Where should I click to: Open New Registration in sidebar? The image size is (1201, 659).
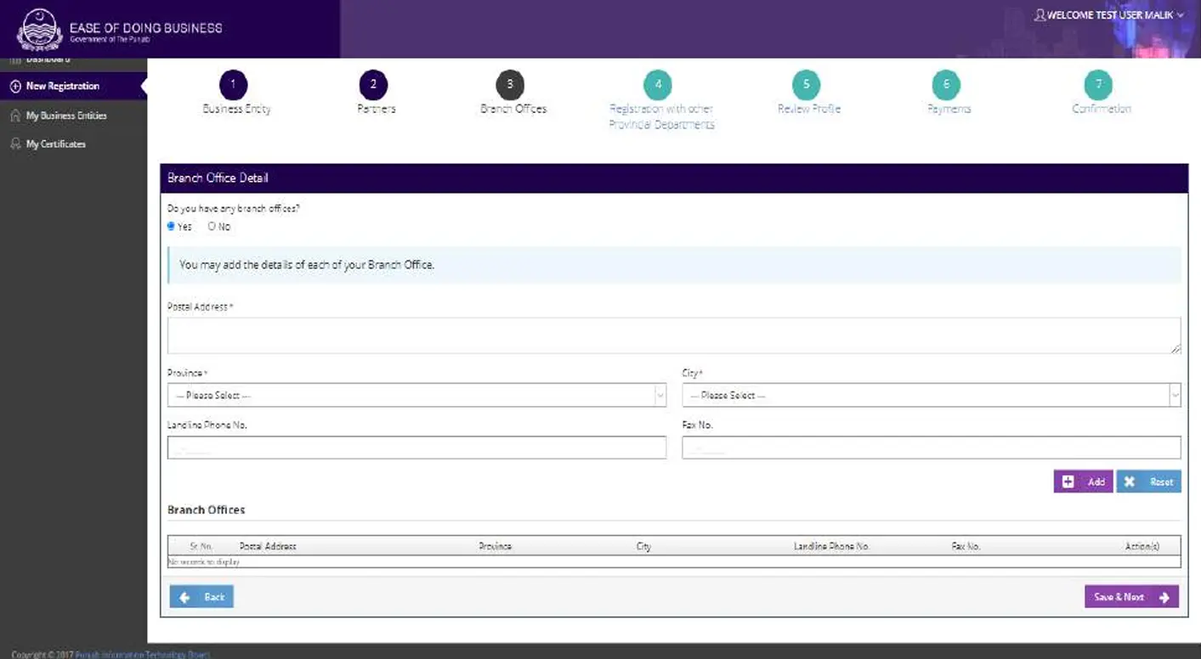coord(73,87)
